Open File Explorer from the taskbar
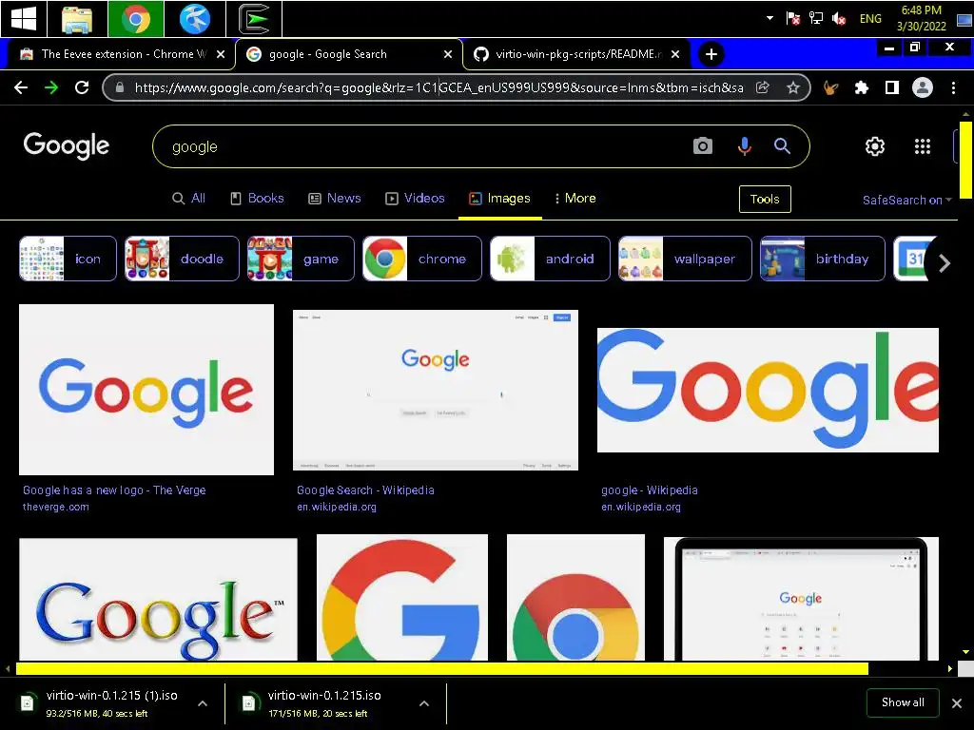 pos(77,19)
